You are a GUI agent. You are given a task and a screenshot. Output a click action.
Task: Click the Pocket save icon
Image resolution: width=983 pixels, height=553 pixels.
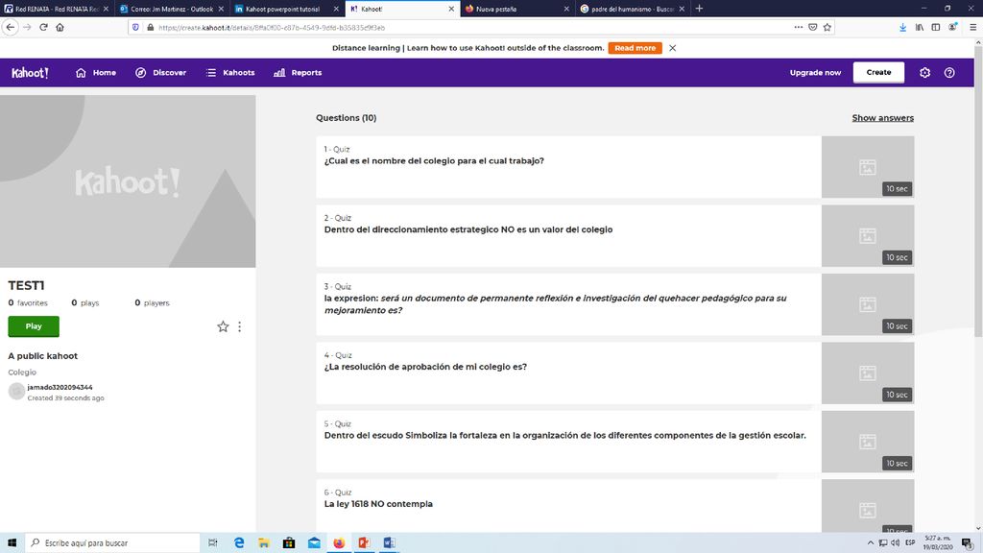pos(812,28)
